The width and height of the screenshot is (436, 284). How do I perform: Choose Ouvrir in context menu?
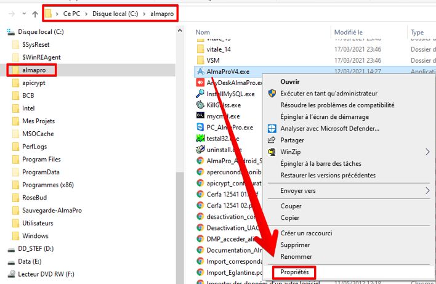(x=290, y=82)
